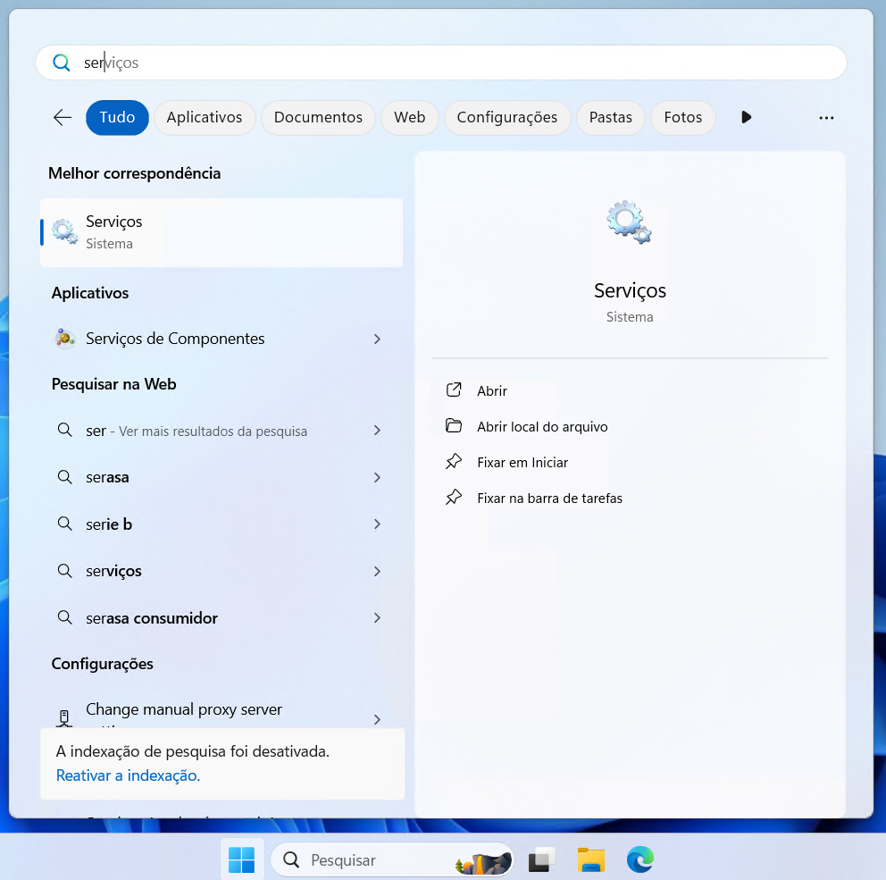
Task: Click the magnifier icon beside serasa
Action: pos(65,477)
